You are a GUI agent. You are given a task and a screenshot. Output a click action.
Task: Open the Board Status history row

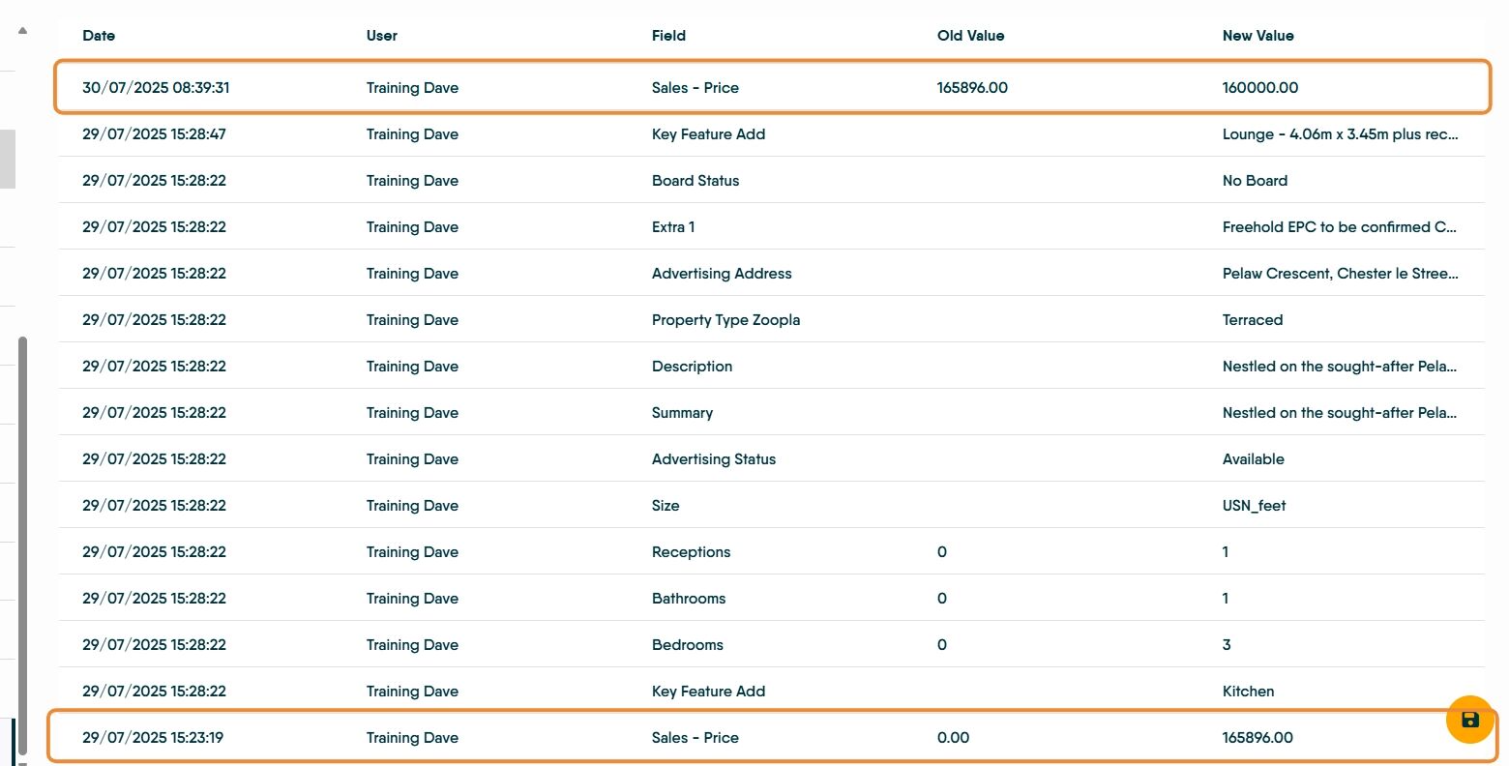pos(771,180)
